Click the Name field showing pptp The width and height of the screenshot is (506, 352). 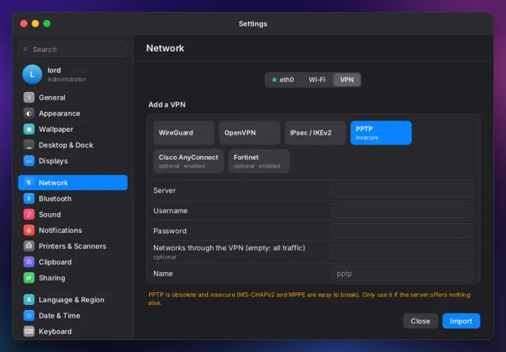point(402,273)
